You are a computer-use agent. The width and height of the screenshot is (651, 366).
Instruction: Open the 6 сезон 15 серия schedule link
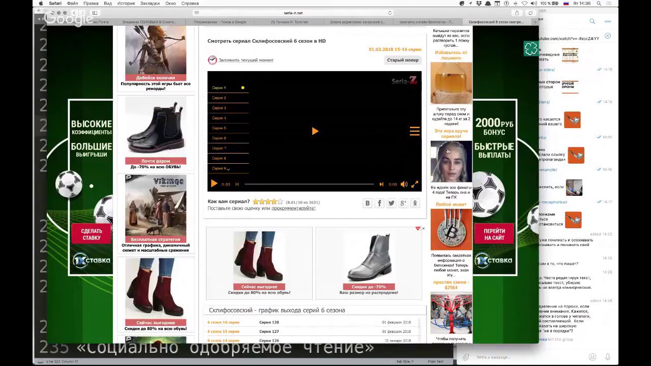coord(223,331)
